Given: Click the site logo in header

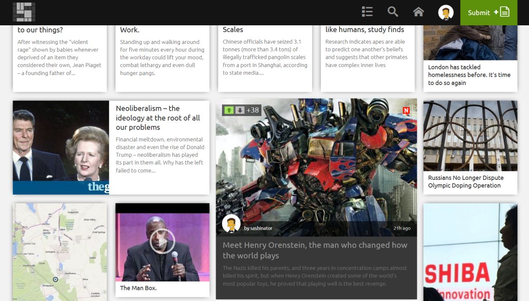Looking at the screenshot, I should (24, 12).
